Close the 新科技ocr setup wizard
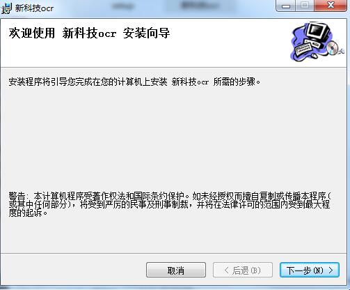350x290 pixels. [331, 6]
